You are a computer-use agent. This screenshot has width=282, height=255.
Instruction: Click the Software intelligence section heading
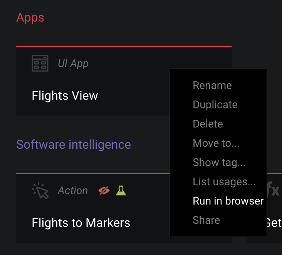pos(74,145)
